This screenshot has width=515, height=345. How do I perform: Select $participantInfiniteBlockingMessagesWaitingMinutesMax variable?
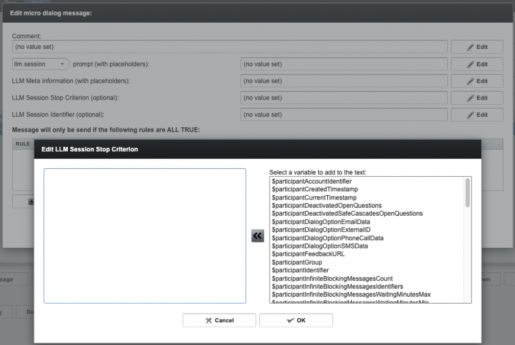click(x=351, y=294)
